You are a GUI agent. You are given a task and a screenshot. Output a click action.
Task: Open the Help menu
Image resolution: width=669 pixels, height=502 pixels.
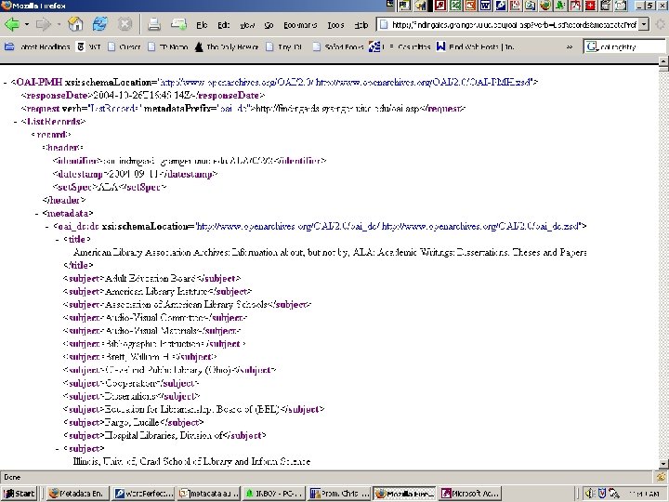point(361,25)
